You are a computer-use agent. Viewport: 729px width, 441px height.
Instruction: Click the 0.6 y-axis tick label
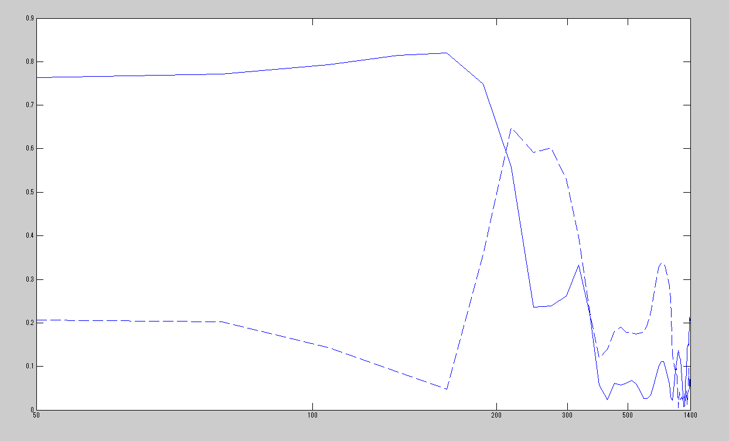pyautogui.click(x=29, y=149)
